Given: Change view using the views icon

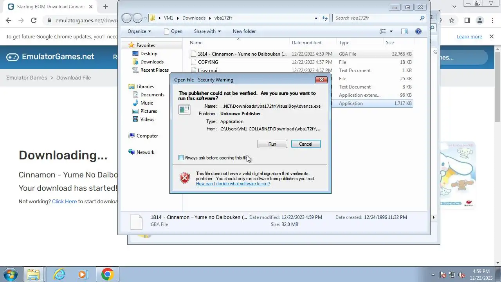Looking at the screenshot, I should click(383, 31).
